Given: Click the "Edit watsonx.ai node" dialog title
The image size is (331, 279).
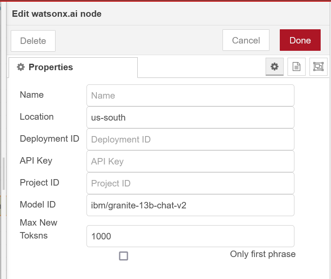Looking at the screenshot, I should 57,14.
